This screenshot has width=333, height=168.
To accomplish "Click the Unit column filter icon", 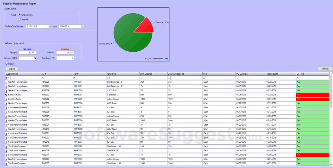I will point(205,78).
